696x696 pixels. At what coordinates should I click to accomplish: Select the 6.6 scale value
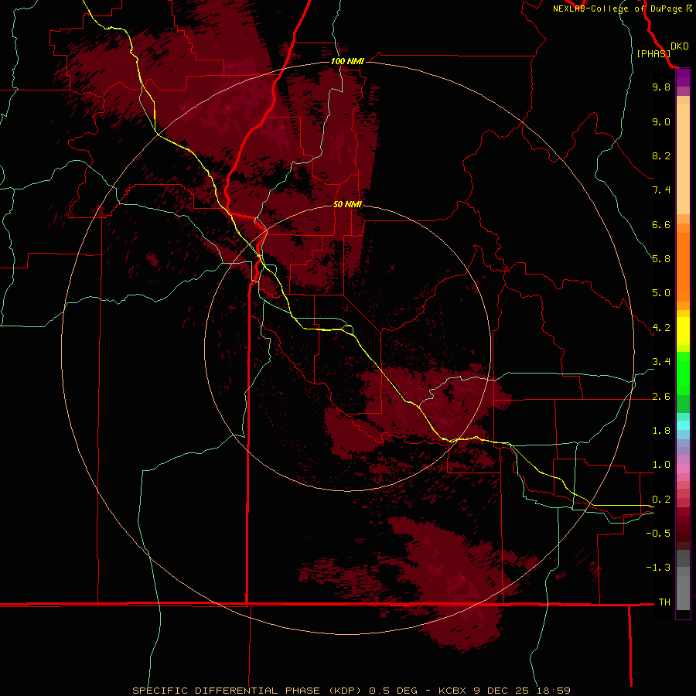click(661, 224)
